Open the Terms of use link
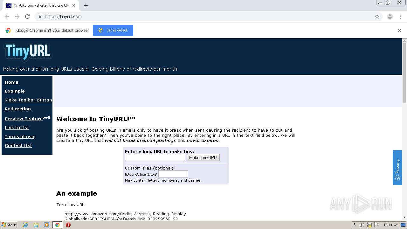Viewport: 407px width, 229px height. coord(19,136)
